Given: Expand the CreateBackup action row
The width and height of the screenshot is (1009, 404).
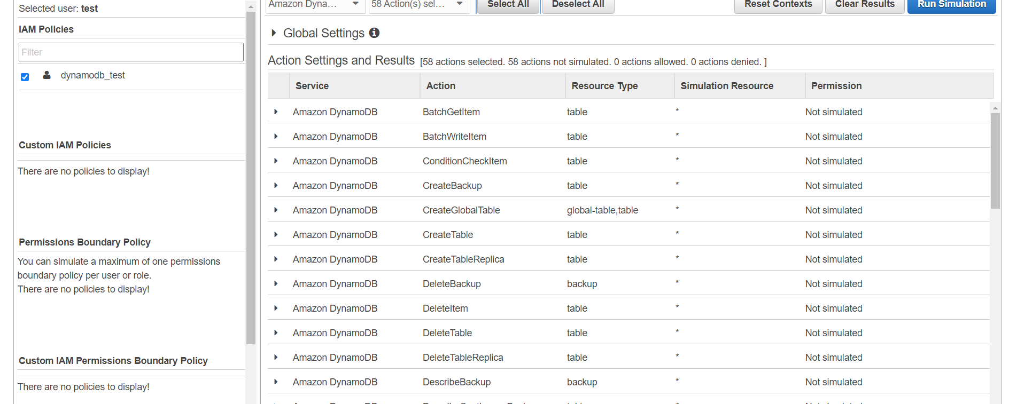Looking at the screenshot, I should coord(276,185).
